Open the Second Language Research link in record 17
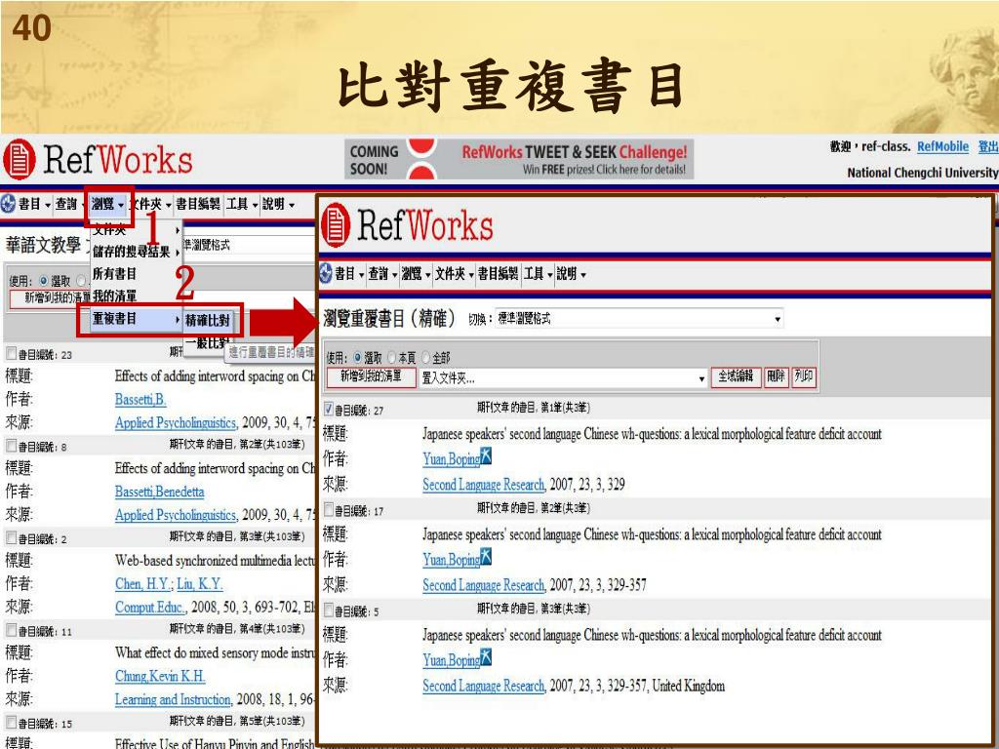Image resolution: width=999 pixels, height=749 pixels. click(x=484, y=585)
